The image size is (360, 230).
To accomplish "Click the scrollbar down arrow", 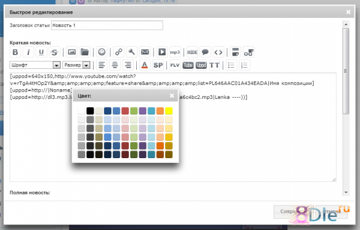I will pyautogui.click(x=346, y=192).
